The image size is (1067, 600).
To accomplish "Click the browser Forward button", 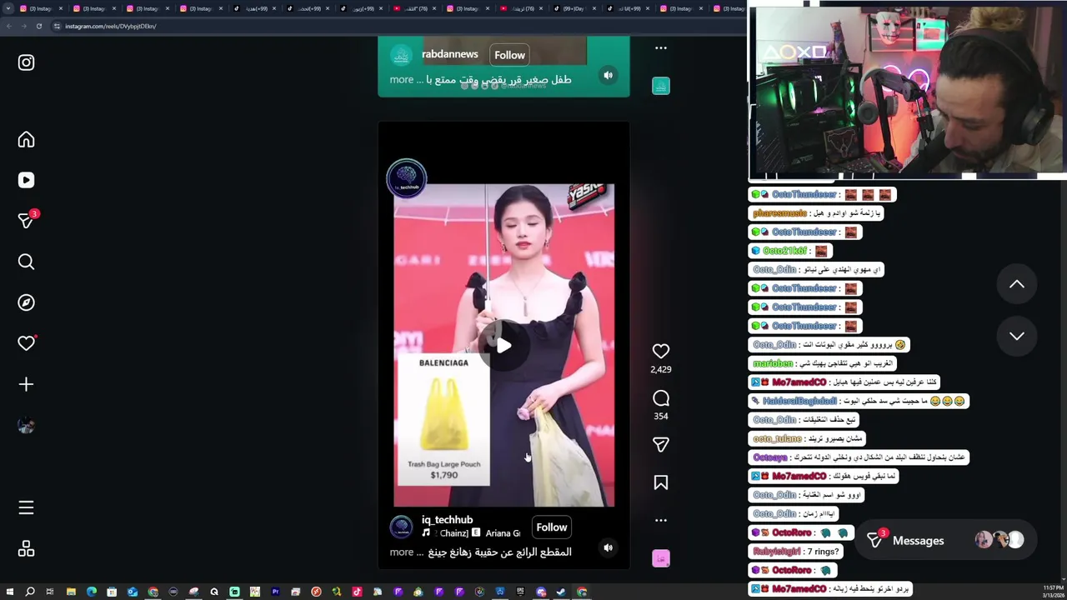I will [23, 26].
